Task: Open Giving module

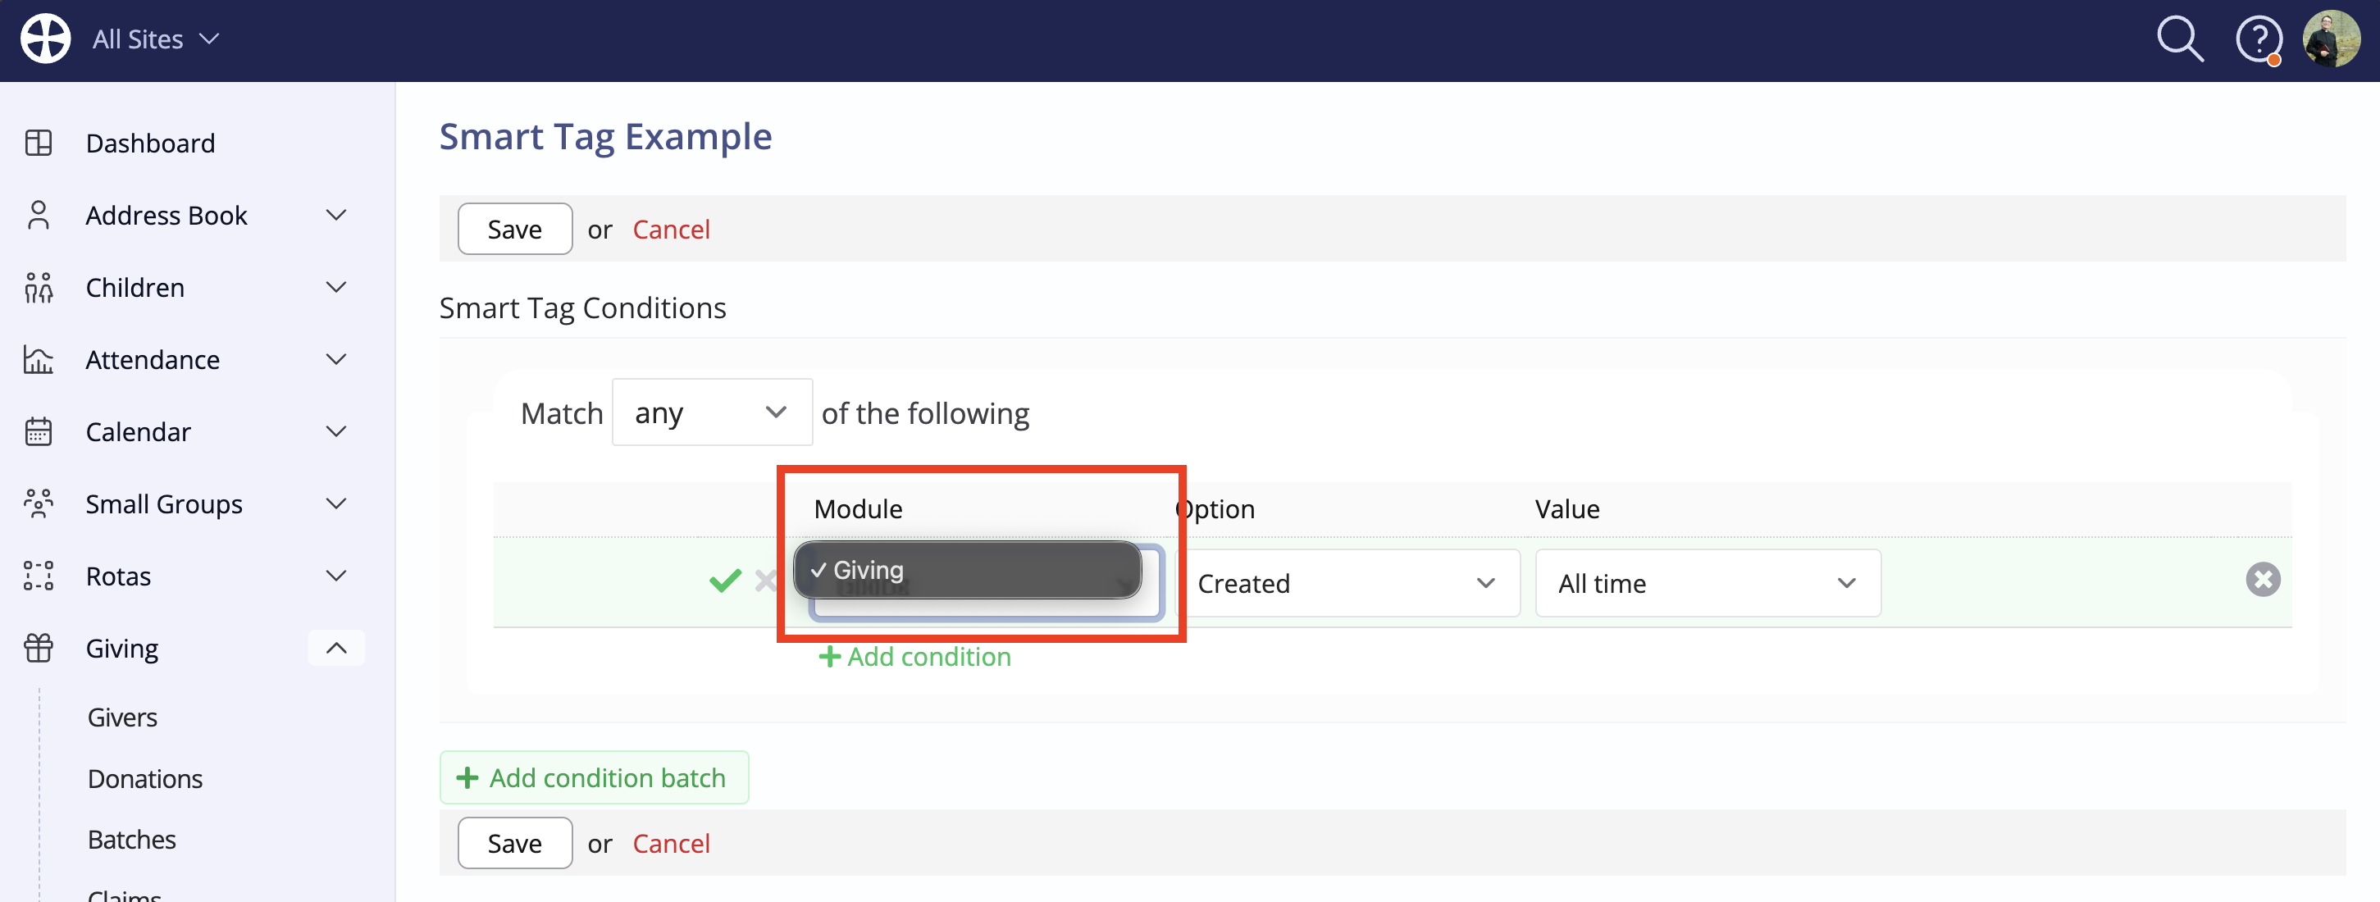Action: [122, 648]
